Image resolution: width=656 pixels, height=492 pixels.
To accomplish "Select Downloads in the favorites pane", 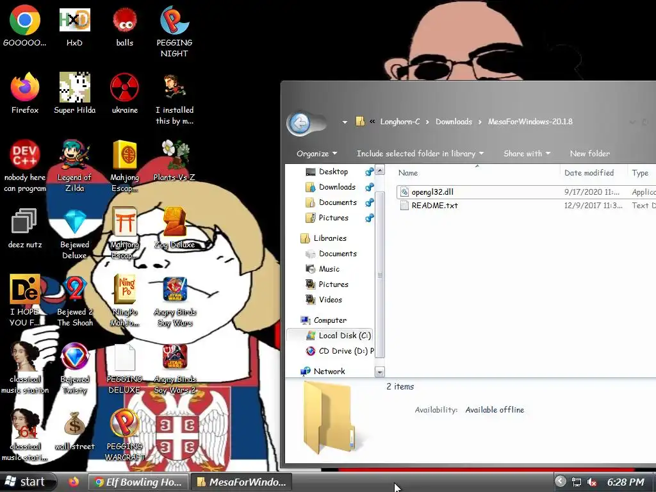I will pos(337,187).
